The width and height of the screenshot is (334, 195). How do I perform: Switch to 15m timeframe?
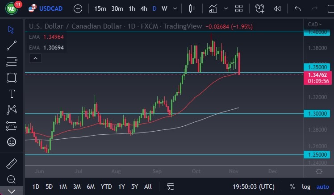pos(100,9)
